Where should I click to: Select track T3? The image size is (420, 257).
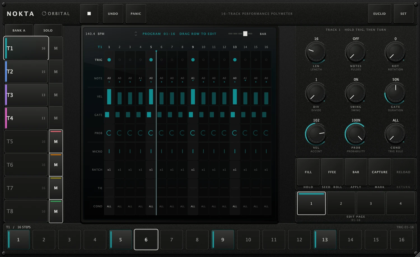coord(26,95)
